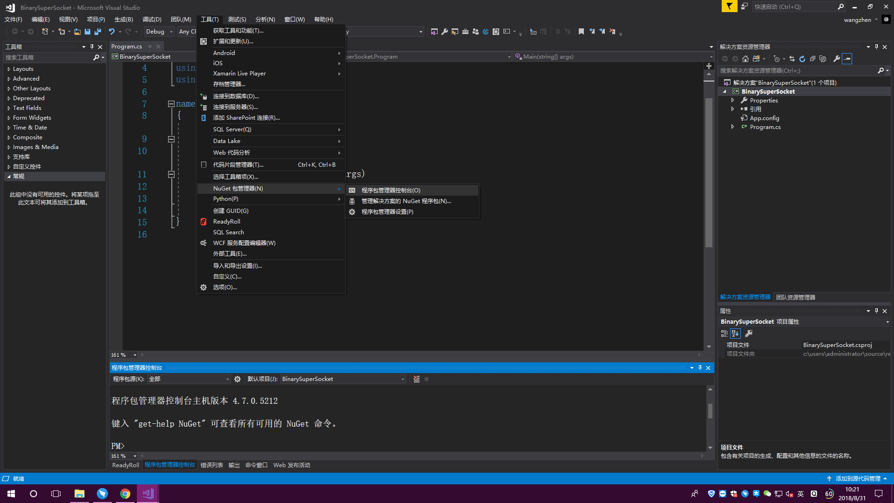Click Quick Launch search field
Screen dimensions: 894x503
click(x=798, y=7)
